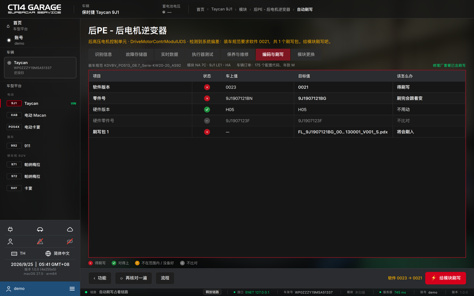Click the lightning icon on 给模块刷写 button
474x296 pixels.
pos(434,278)
